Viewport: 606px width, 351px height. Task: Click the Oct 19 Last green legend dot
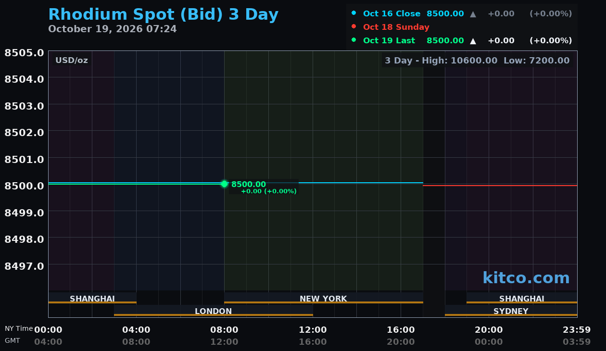[x=354, y=40]
